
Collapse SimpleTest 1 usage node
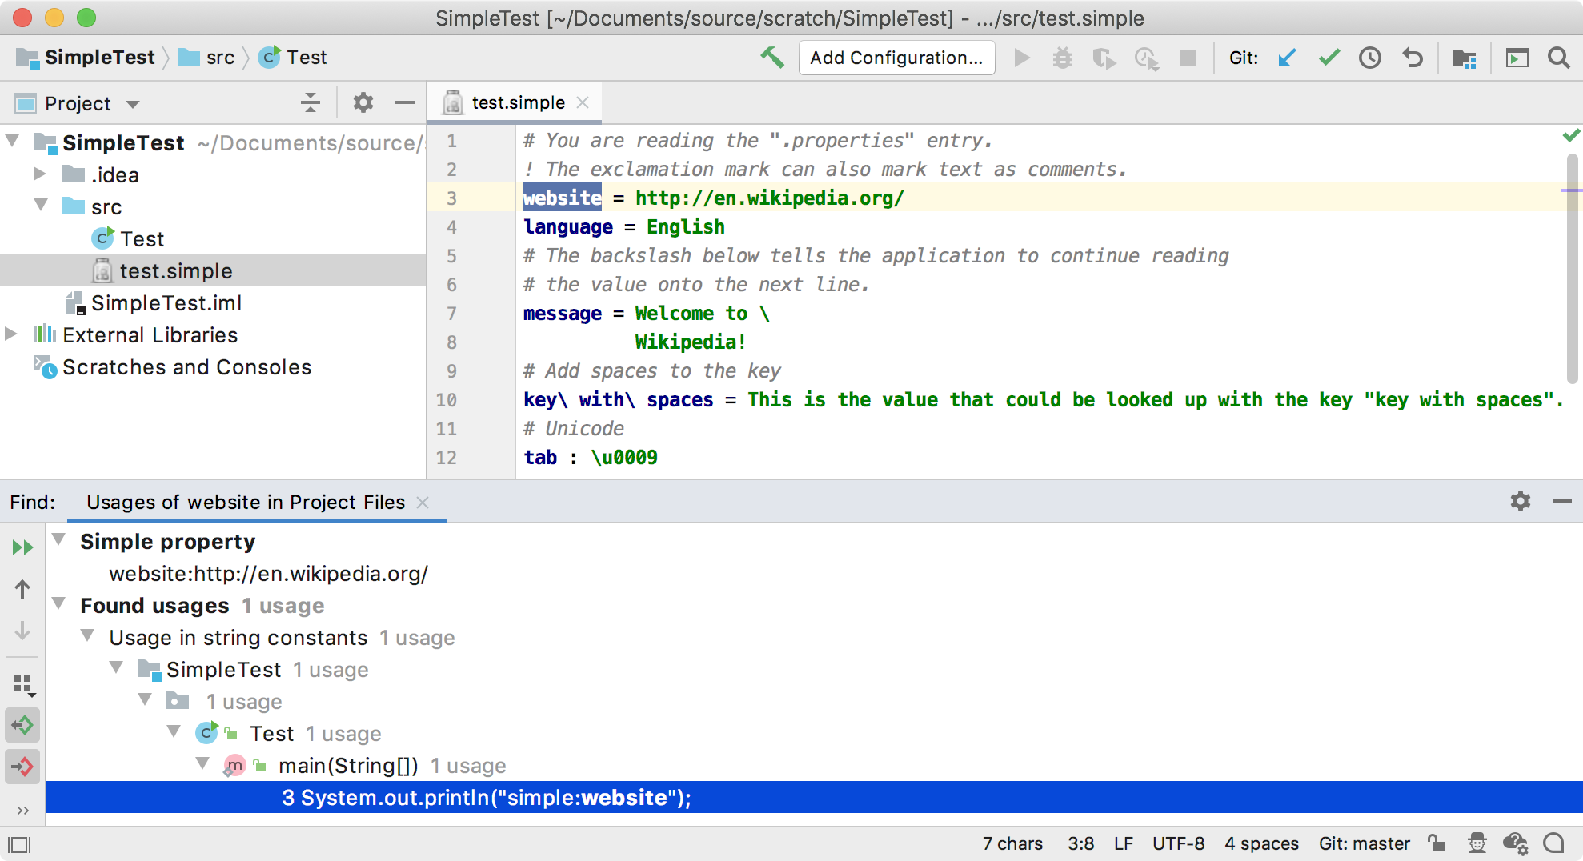pyautogui.click(x=116, y=668)
